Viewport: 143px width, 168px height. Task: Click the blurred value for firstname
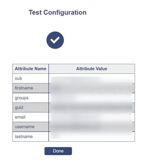pyautogui.click(x=92, y=88)
